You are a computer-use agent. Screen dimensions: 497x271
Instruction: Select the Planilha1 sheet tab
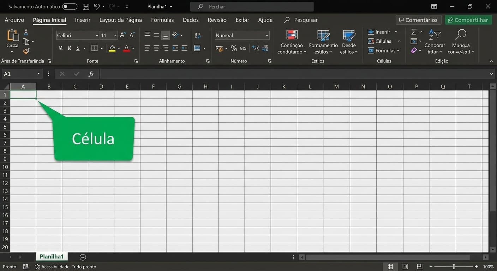point(52,257)
